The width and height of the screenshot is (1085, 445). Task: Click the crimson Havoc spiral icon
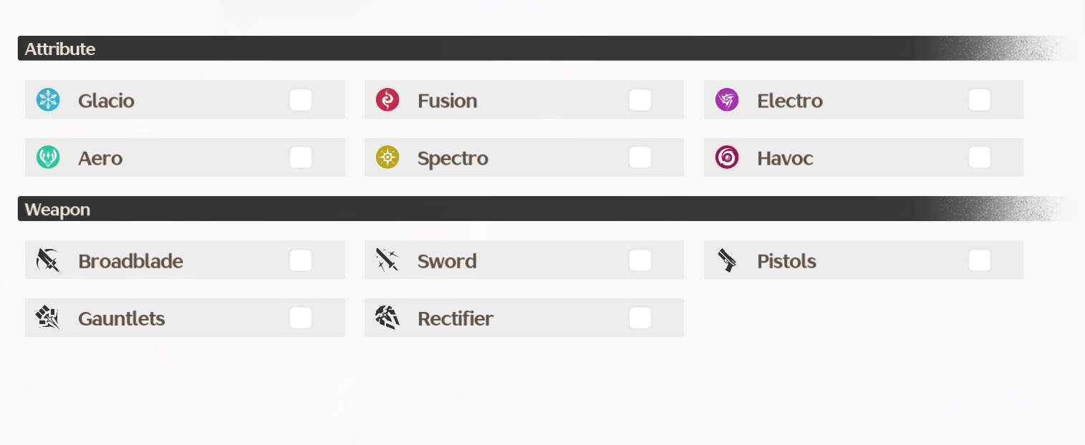click(x=727, y=157)
